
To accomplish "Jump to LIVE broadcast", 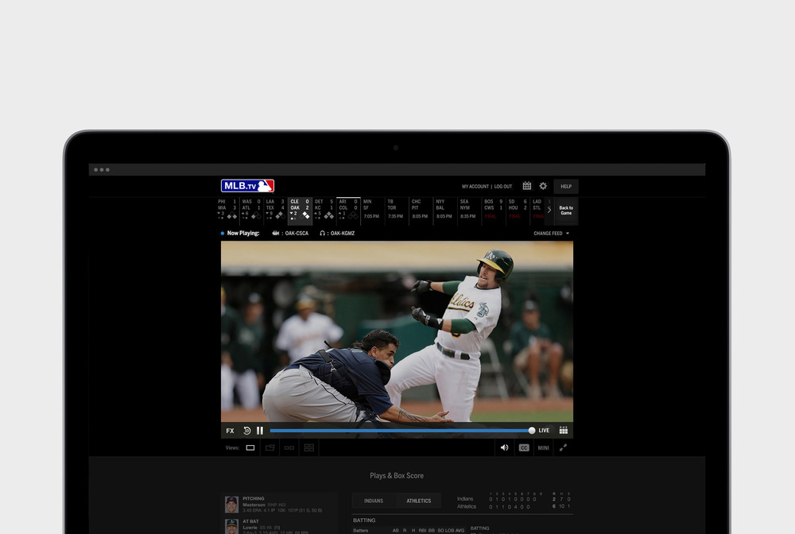I will [544, 431].
